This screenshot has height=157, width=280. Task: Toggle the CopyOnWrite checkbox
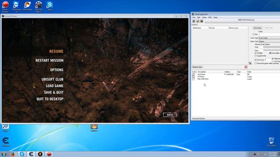[255, 56]
